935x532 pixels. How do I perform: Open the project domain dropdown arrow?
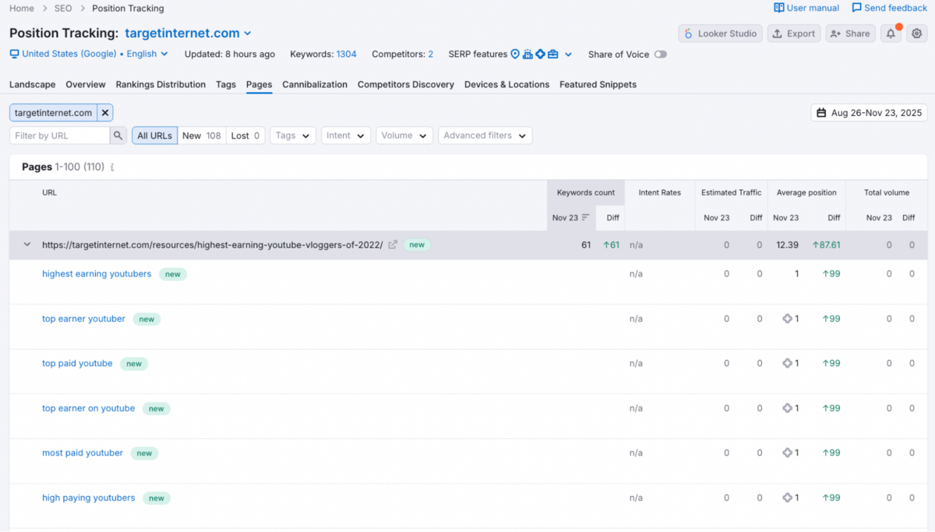pos(248,33)
